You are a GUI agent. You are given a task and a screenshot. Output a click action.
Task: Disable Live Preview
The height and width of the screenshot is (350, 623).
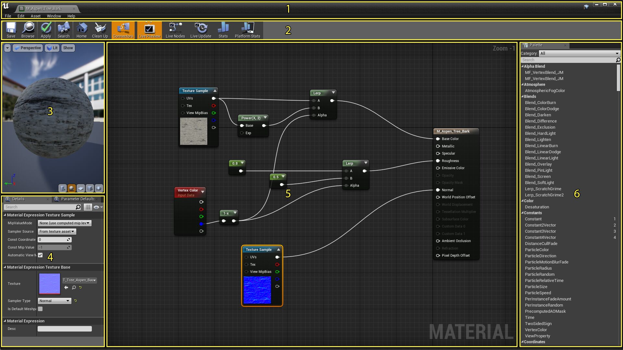click(149, 30)
